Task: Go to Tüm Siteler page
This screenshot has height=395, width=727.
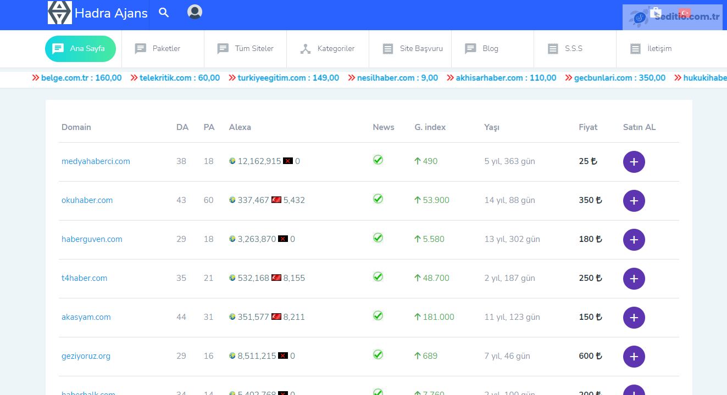Action: 246,49
